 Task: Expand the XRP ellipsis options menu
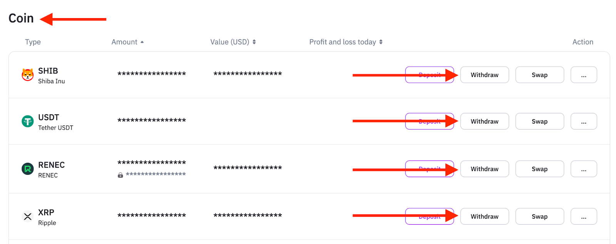pyautogui.click(x=584, y=216)
